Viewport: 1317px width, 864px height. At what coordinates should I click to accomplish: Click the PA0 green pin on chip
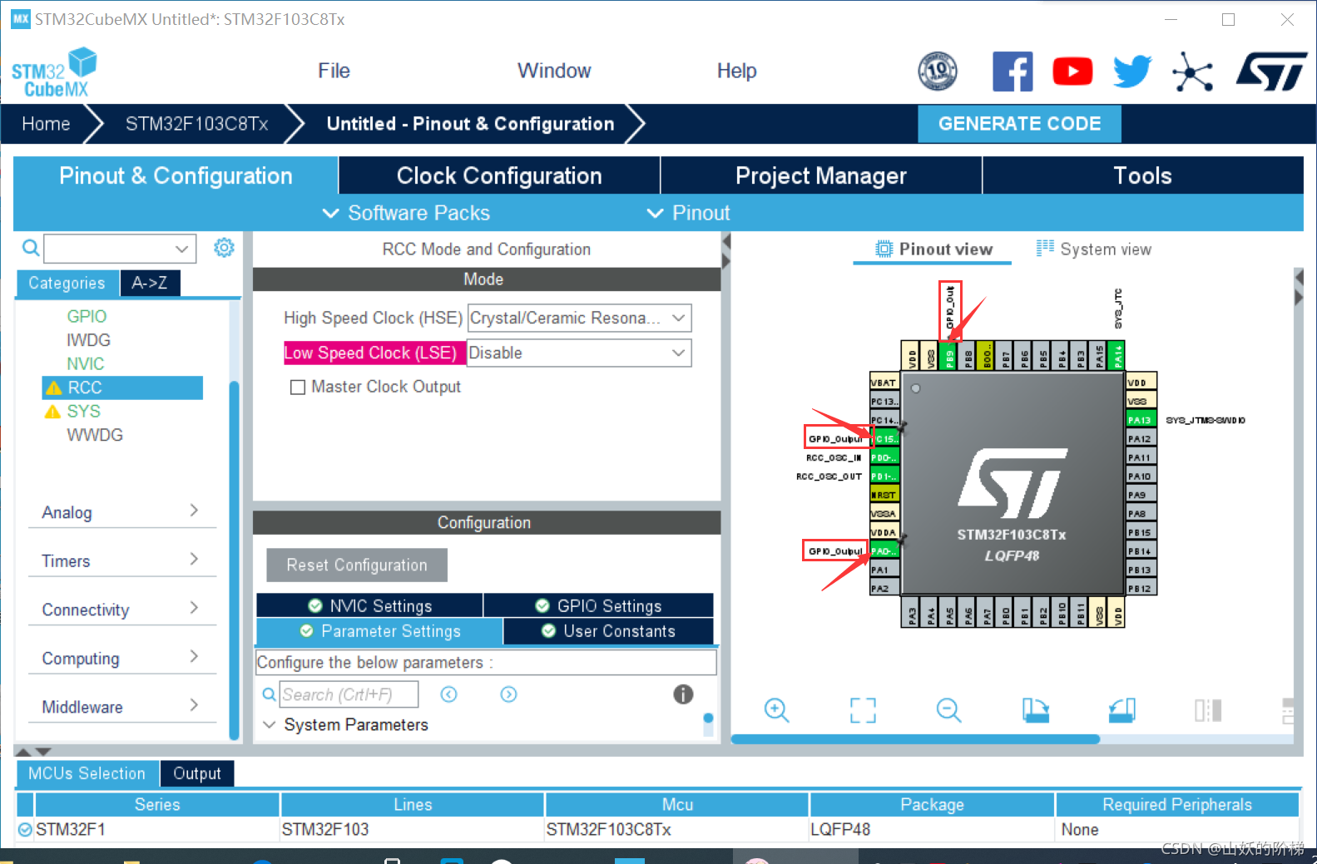tap(884, 551)
